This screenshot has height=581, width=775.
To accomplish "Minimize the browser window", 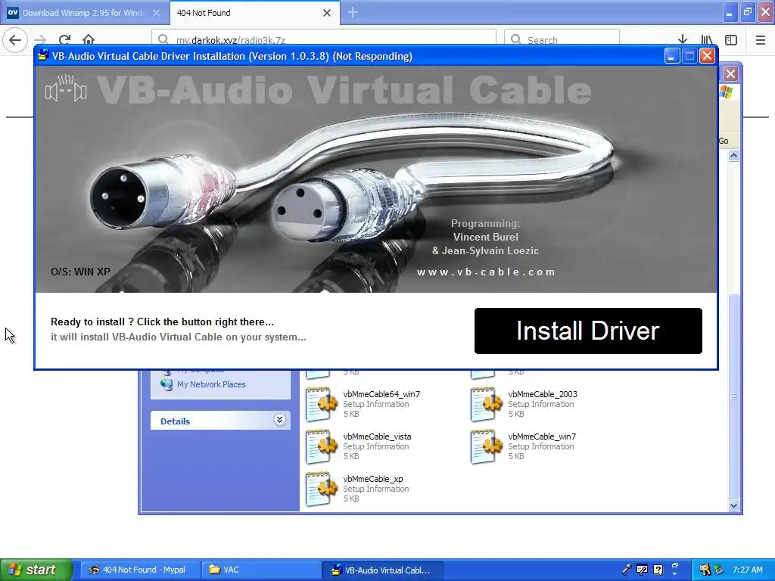I will (729, 12).
